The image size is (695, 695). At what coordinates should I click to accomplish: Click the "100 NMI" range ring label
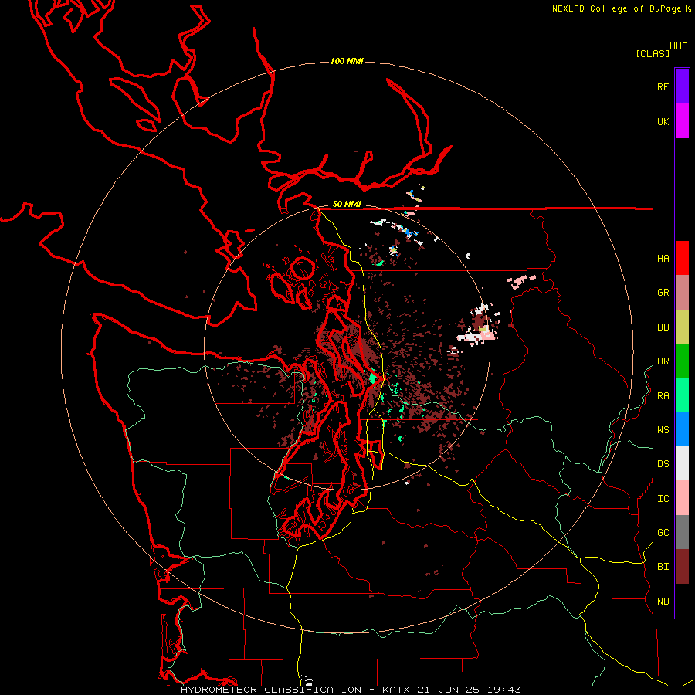347,61
